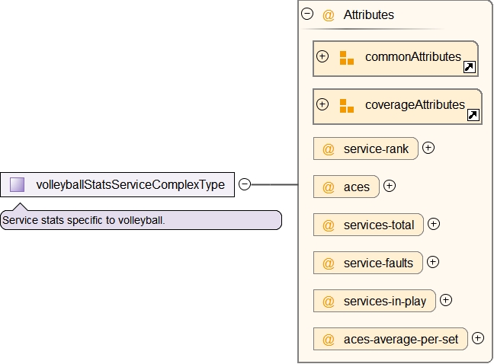Expand the commonAttributes group
Viewport: 494px width, 364px height.
click(x=322, y=56)
